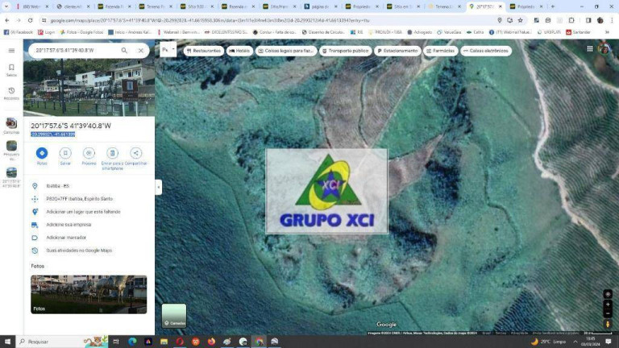Open the Recentes history sidebar icon
The width and height of the screenshot is (619, 348).
tap(11, 93)
